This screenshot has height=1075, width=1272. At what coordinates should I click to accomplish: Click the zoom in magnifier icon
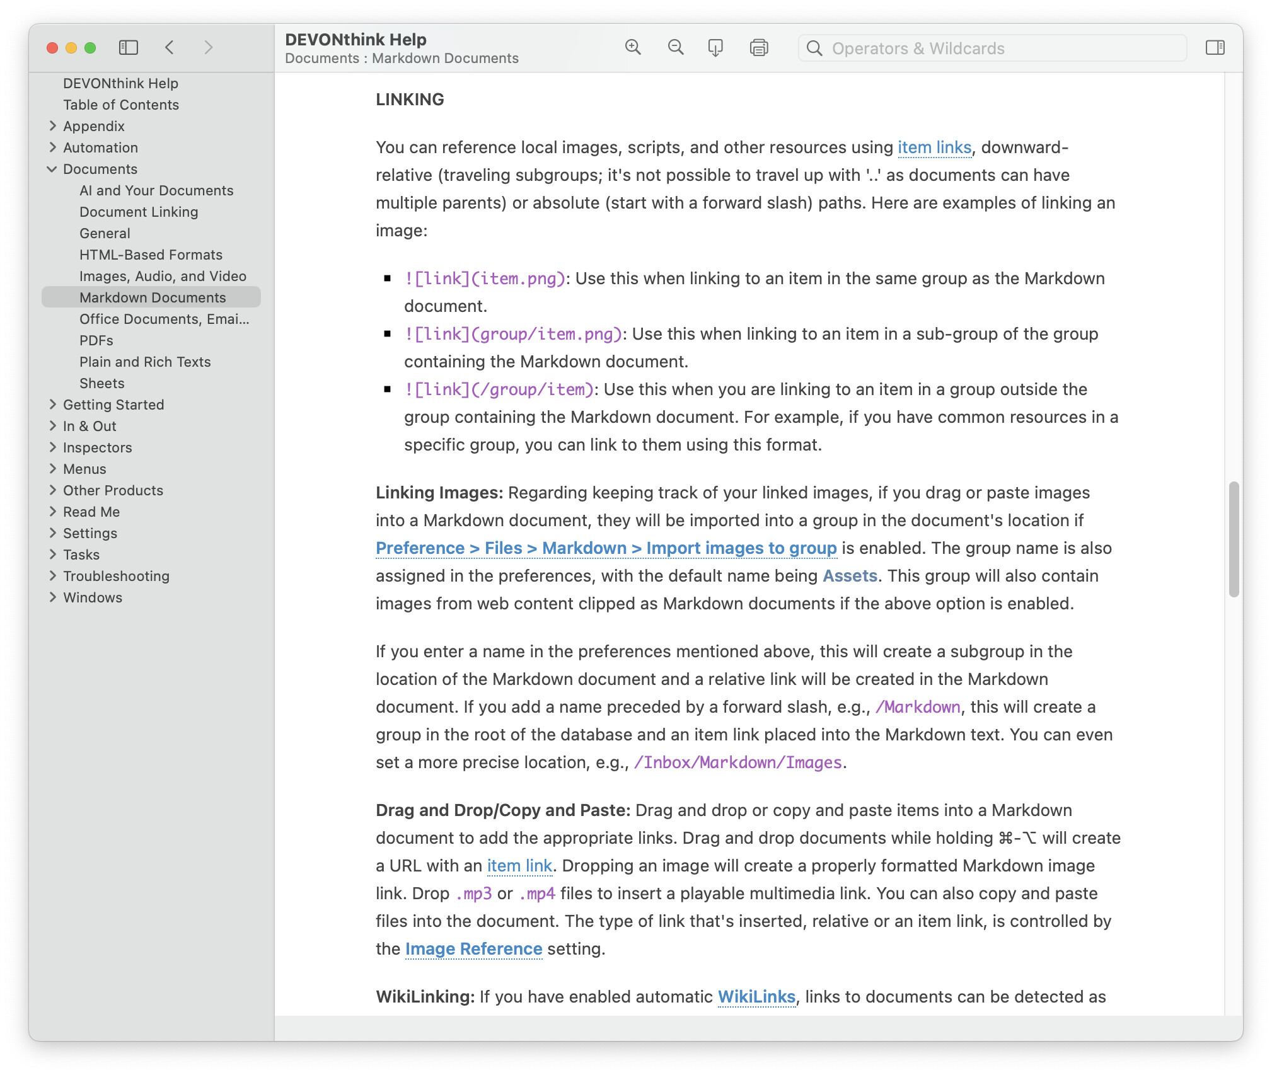pos(633,47)
